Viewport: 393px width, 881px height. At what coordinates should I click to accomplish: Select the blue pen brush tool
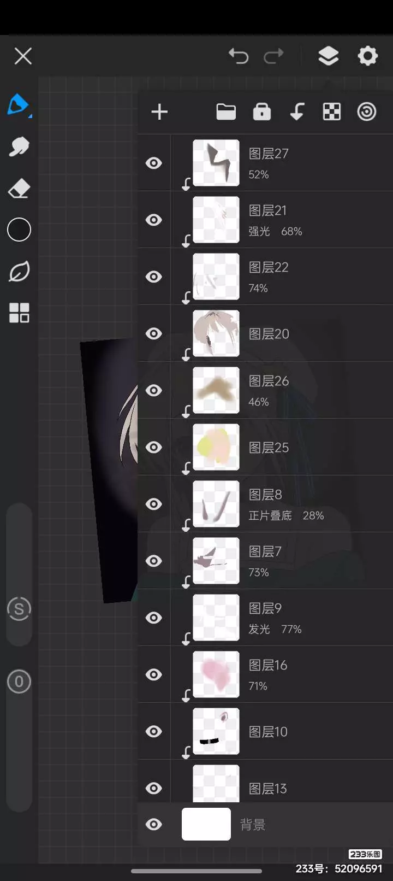pyautogui.click(x=19, y=104)
